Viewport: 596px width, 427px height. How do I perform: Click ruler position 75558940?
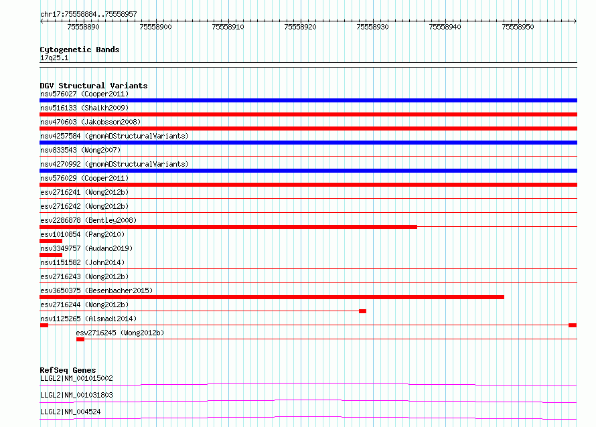(x=445, y=27)
